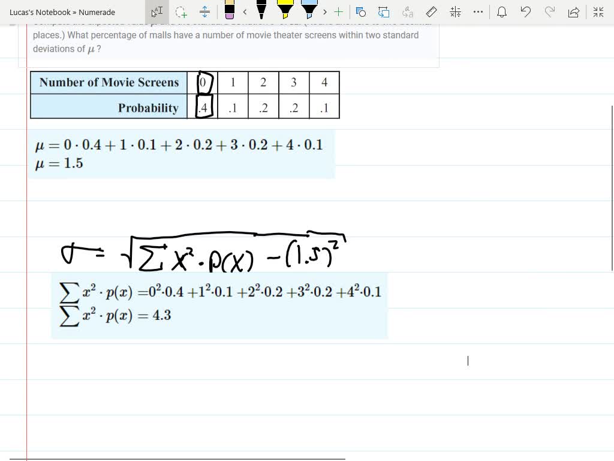
Task: Choose the blue highlighter pen
Action: point(309,10)
